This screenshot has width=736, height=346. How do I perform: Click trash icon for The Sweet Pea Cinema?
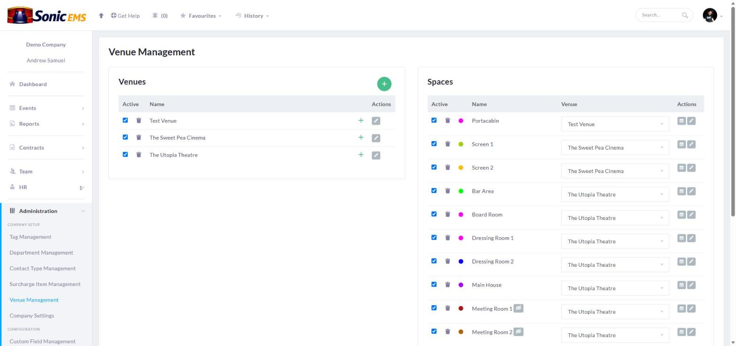(x=138, y=137)
